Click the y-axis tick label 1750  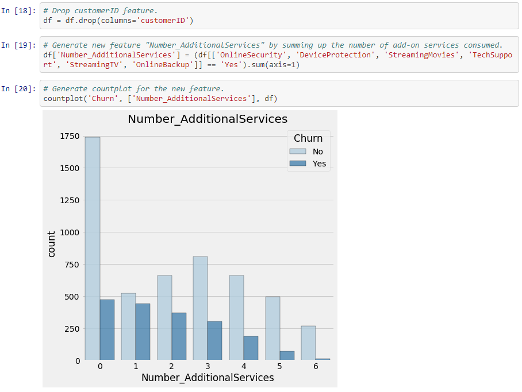(x=70, y=136)
